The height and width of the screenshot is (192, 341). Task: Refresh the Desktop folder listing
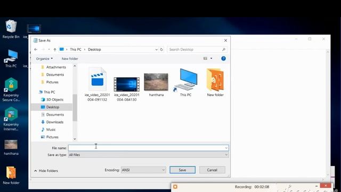[x=161, y=50]
